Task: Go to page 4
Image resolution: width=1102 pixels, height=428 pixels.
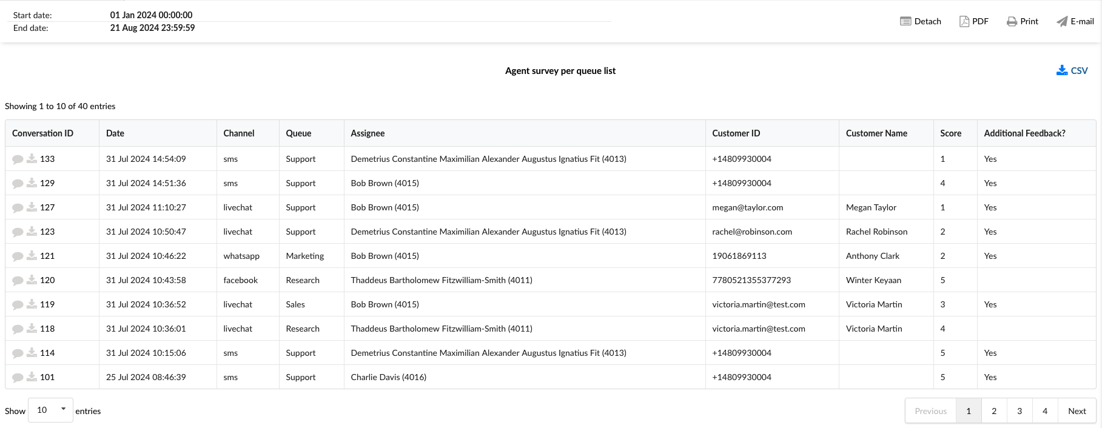Action: coord(1045,410)
